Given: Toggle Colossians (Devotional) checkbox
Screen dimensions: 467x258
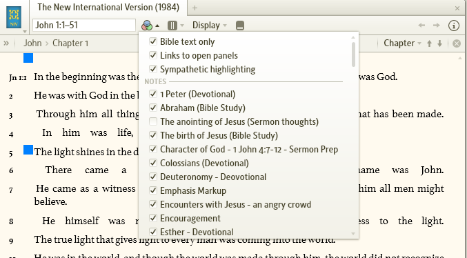Looking at the screenshot, I should tap(153, 163).
